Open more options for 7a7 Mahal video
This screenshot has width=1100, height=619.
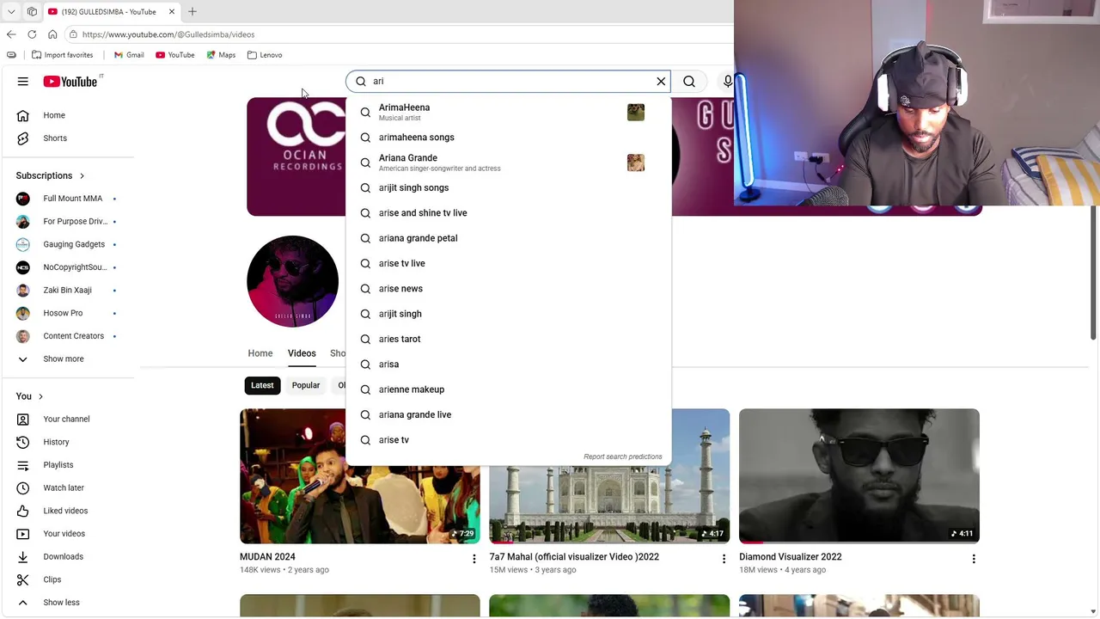724,559
